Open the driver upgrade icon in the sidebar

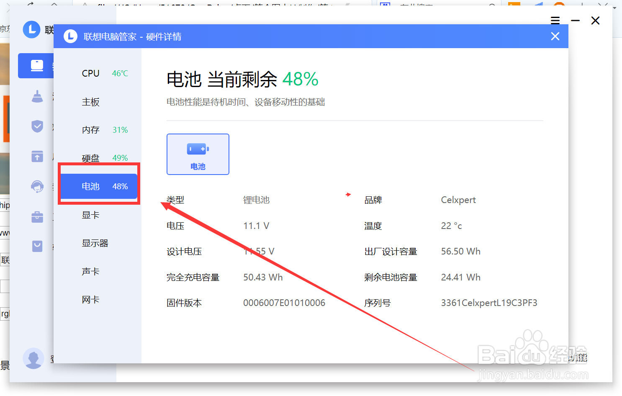(x=37, y=156)
